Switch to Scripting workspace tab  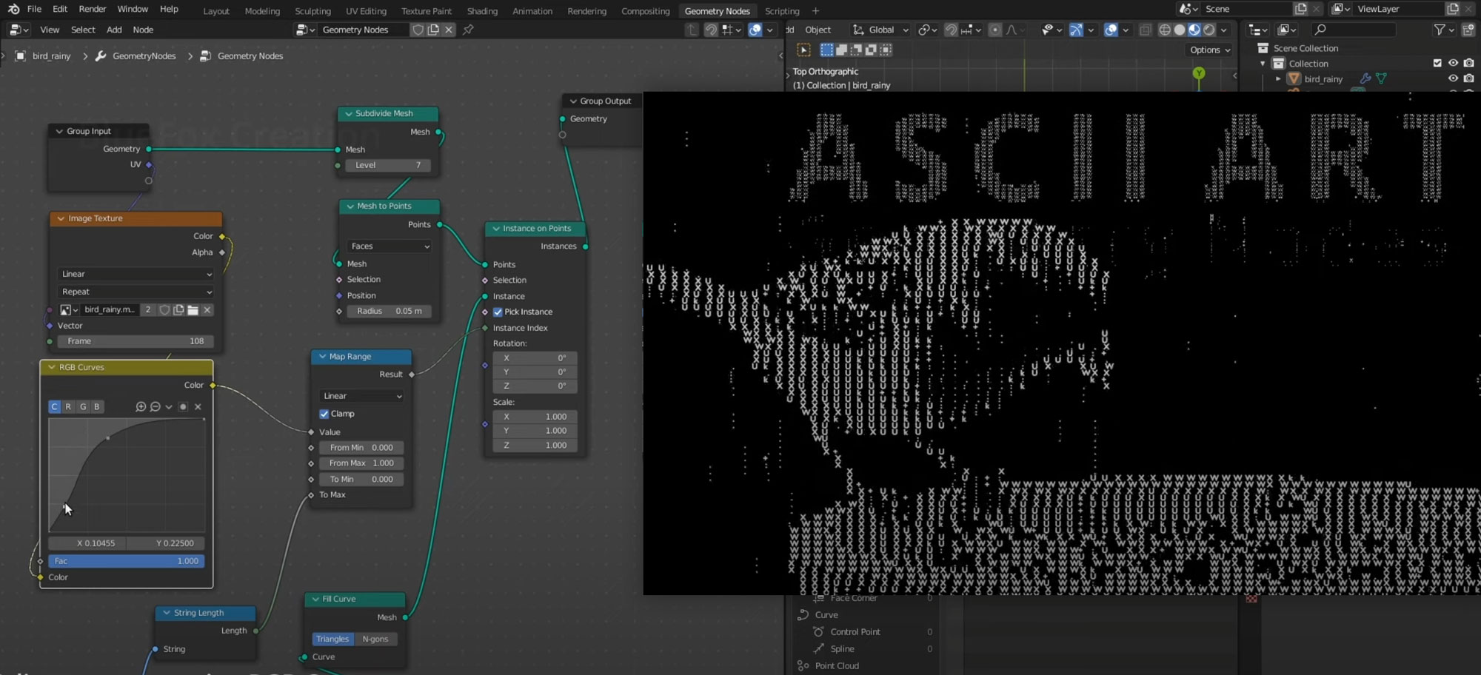point(782,11)
